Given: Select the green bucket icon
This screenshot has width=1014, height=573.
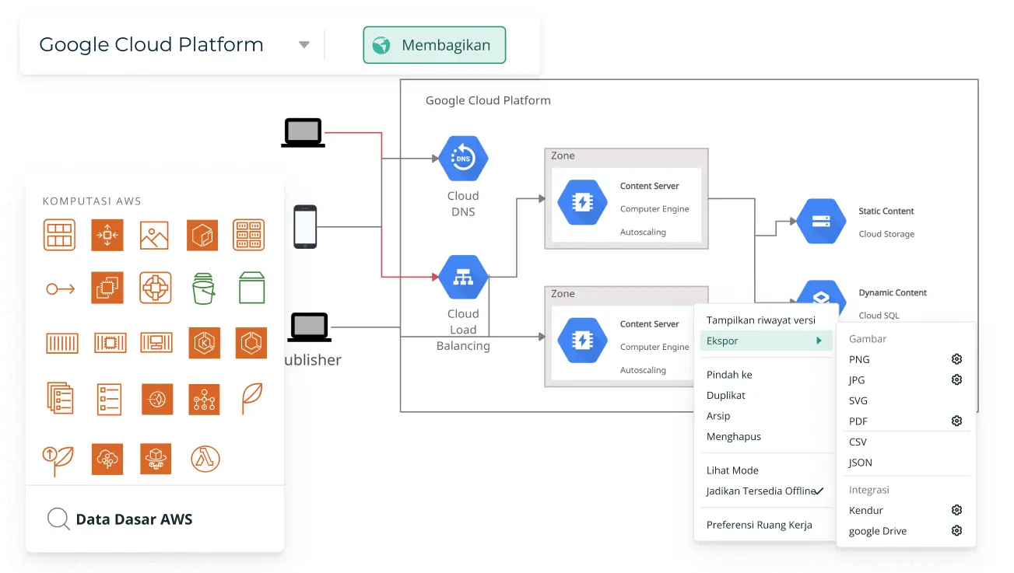Looking at the screenshot, I should pyautogui.click(x=203, y=288).
